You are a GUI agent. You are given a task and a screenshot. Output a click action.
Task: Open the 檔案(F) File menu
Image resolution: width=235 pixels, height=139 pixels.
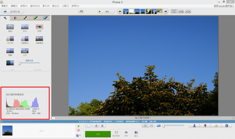coord(5,6)
